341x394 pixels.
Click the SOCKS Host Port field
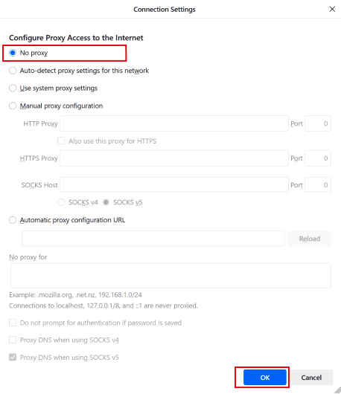point(318,184)
